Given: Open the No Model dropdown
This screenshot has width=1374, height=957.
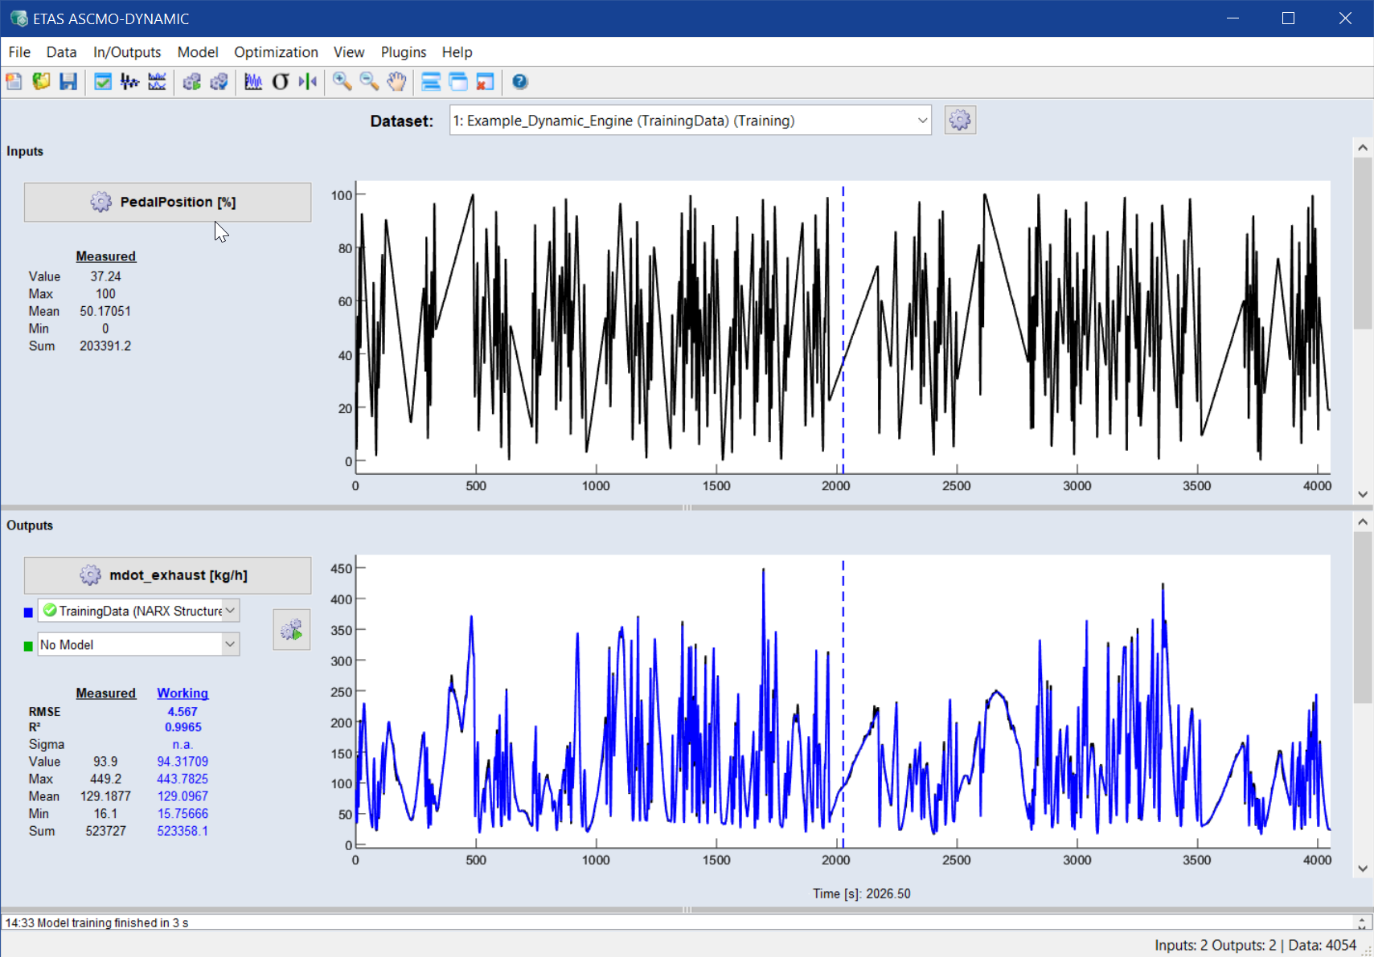Looking at the screenshot, I should coord(231,644).
